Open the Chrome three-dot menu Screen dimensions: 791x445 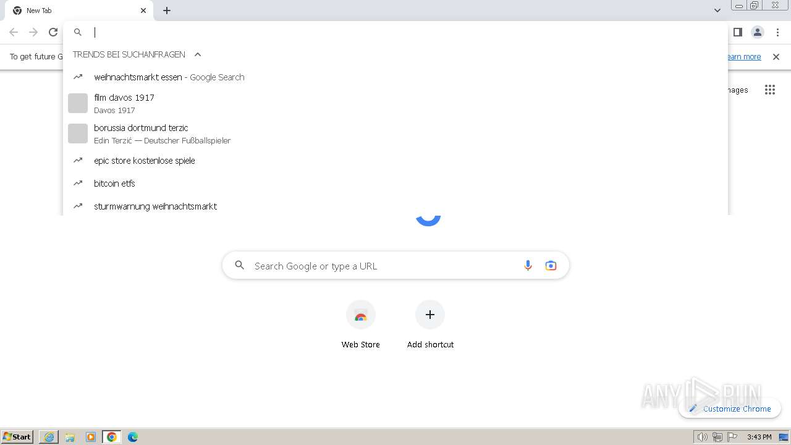point(777,32)
